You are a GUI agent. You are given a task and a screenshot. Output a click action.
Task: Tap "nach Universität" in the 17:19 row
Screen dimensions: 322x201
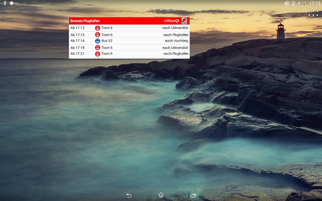[175, 48]
